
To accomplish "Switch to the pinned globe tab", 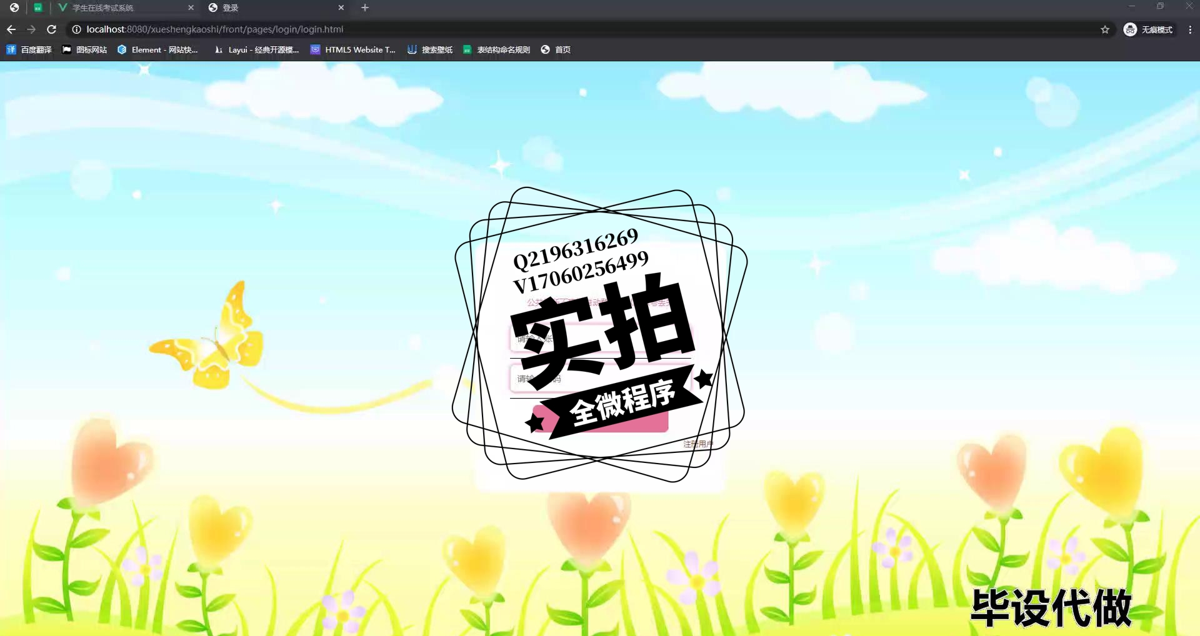I will pyautogui.click(x=14, y=7).
